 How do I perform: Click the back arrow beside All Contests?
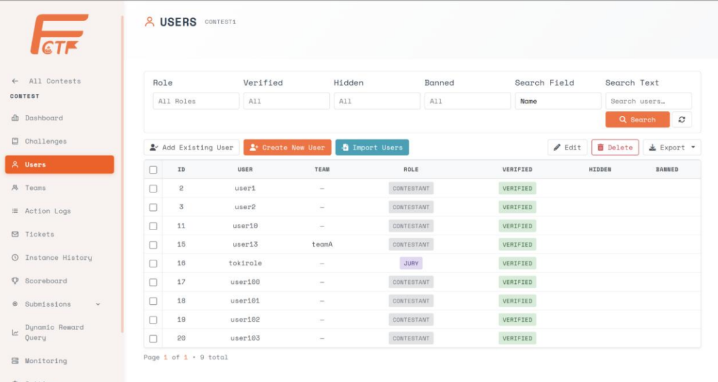[15, 81]
